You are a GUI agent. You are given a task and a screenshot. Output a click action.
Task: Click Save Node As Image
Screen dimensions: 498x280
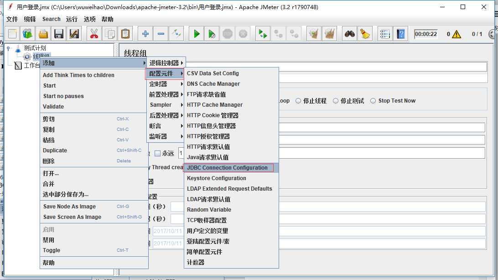point(93,206)
